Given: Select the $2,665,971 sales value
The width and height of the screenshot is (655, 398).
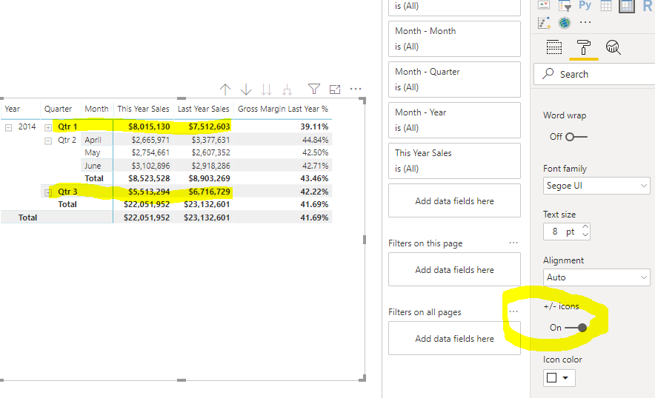Looking at the screenshot, I should (151, 140).
